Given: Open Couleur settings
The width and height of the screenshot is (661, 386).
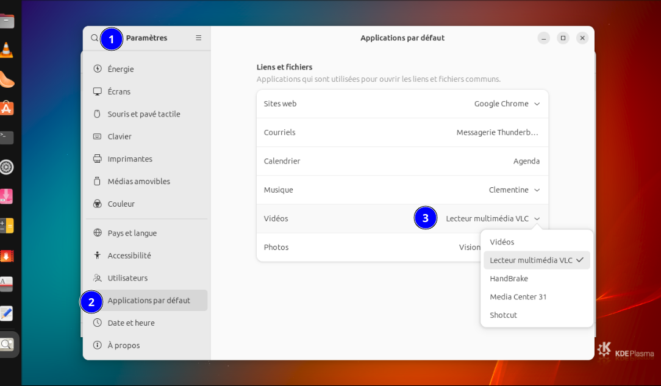Looking at the screenshot, I should pyautogui.click(x=147, y=204).
